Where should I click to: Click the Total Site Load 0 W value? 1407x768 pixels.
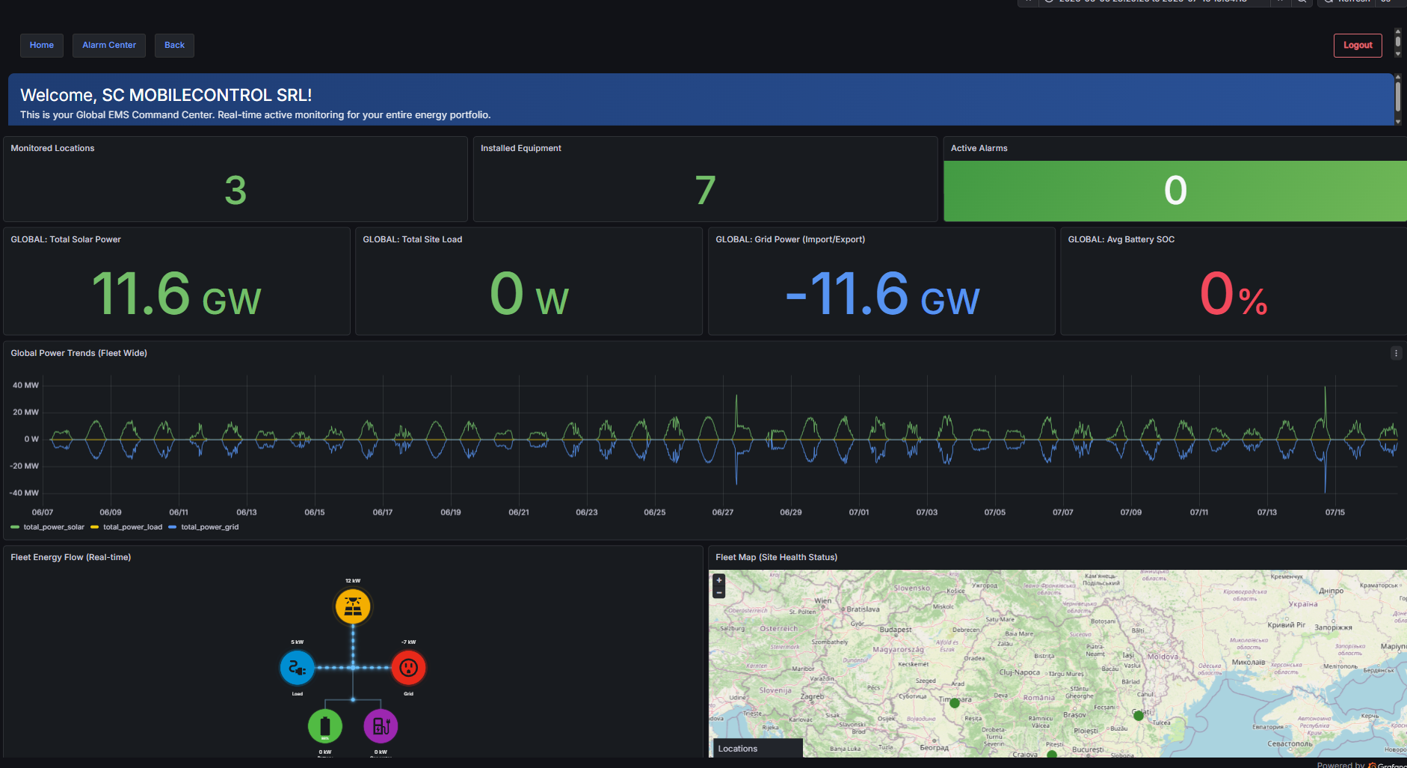click(x=529, y=293)
